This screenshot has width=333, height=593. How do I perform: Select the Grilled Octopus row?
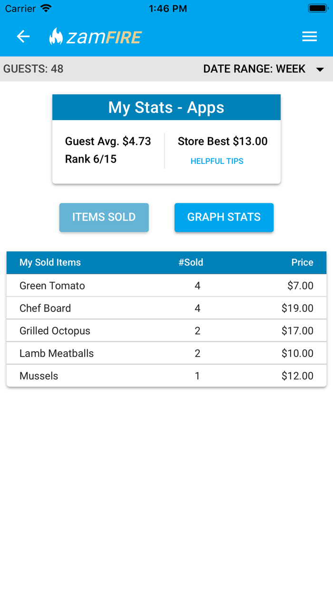point(166,331)
